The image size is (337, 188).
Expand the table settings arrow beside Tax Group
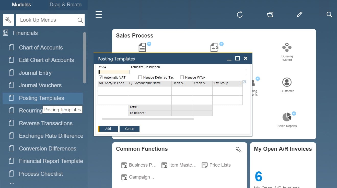coord(244,82)
